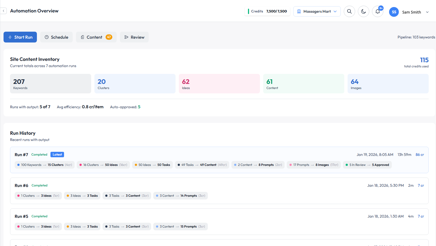Click the search magnifier icon
Image resolution: width=436 pixels, height=246 pixels.
click(349, 11)
